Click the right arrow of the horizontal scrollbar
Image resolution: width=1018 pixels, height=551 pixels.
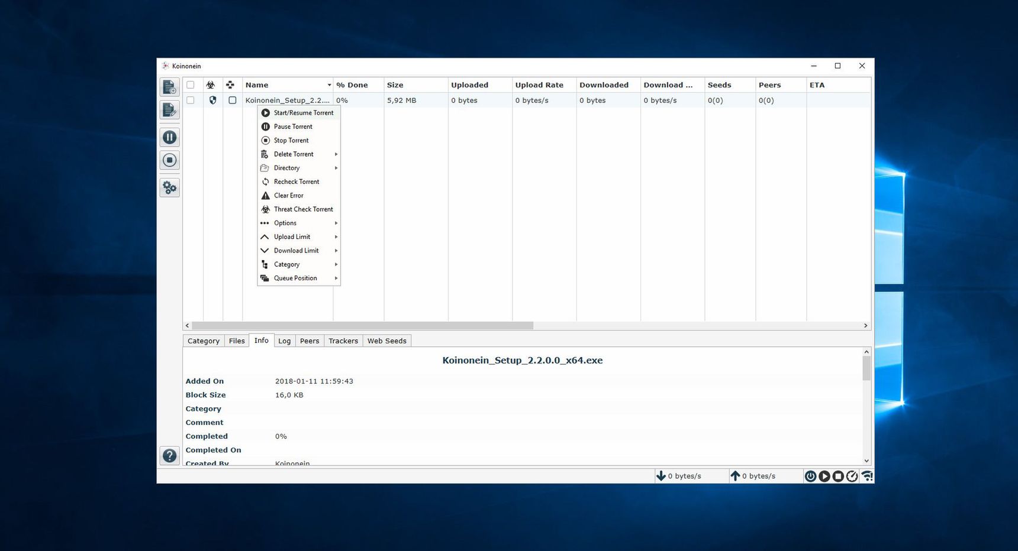(865, 326)
